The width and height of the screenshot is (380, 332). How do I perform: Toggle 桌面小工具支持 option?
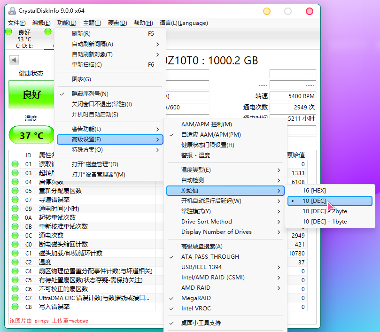[x=225, y=323]
